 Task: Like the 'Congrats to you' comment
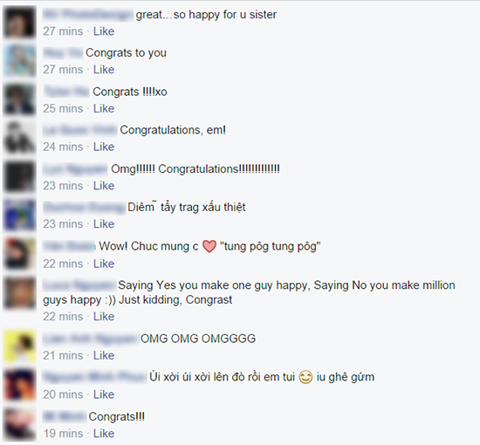click(104, 70)
